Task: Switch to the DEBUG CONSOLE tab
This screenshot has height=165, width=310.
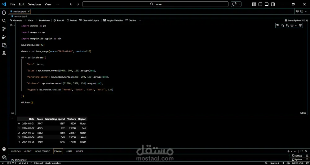Action: point(42,151)
